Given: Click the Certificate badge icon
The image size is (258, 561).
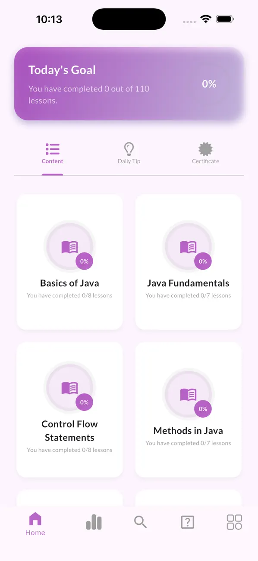Looking at the screenshot, I should coord(205,148).
